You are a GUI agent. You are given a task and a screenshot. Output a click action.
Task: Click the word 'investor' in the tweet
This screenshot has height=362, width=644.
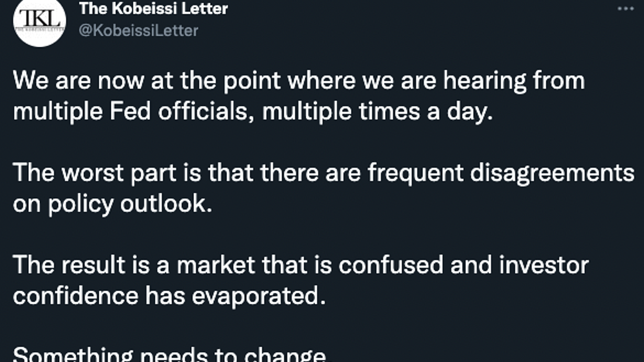click(x=544, y=265)
